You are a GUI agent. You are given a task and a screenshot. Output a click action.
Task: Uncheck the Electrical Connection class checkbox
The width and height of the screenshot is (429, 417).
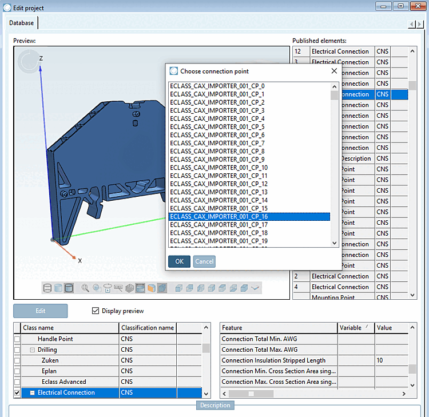pos(17,393)
